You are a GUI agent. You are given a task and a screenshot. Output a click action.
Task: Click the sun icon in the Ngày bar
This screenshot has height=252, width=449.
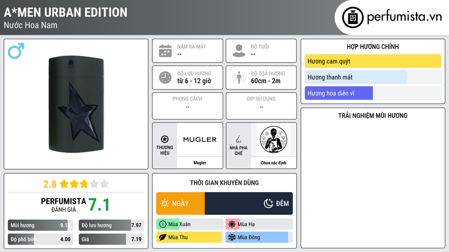point(165,203)
